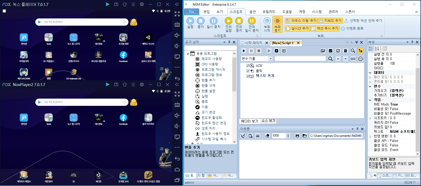Click the search bar in NoxPlayer2
Image resolution: width=421 pixels, height=186 pixels.
click(x=82, y=102)
